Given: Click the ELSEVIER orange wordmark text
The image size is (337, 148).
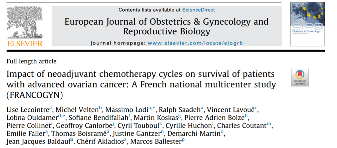Looking at the screenshot, I should 25,44.
